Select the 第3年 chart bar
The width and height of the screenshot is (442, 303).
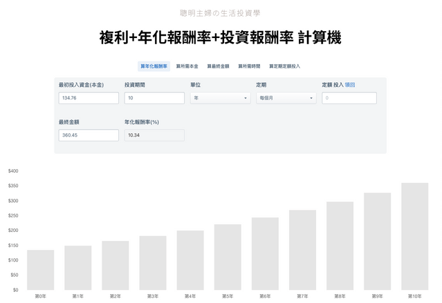click(153, 262)
